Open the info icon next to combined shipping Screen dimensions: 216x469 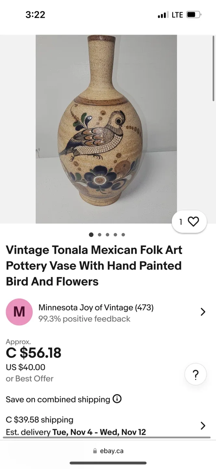(x=117, y=399)
